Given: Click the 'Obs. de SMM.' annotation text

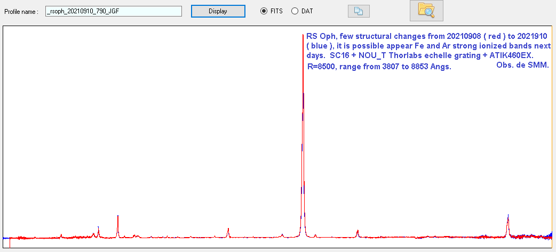Looking at the screenshot, I should 522,65.
